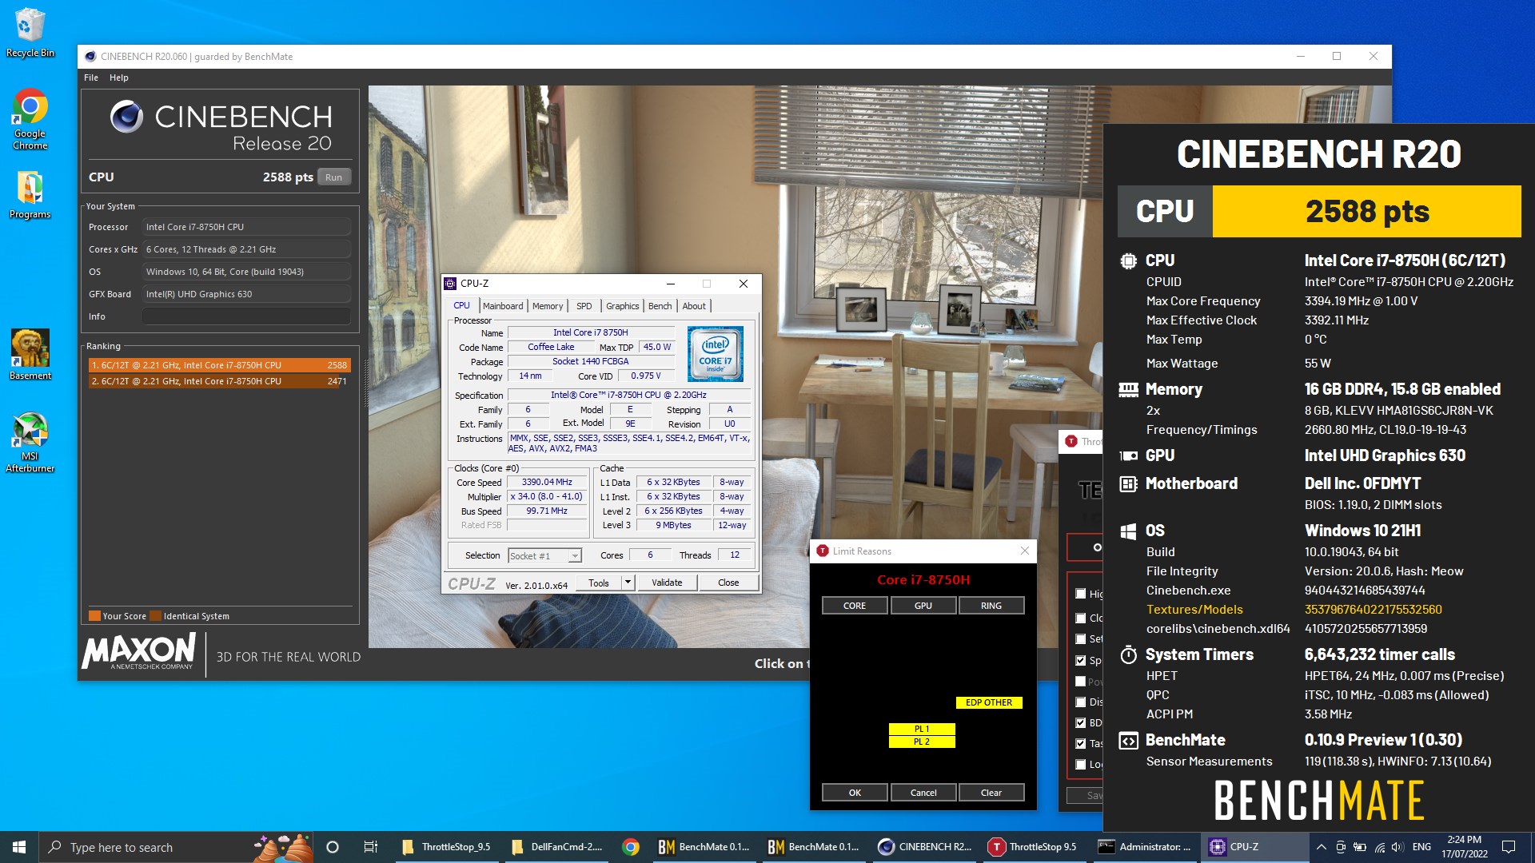The height and width of the screenshot is (863, 1535).
Task: Click the Limit Reasons window ThrottleStop icon
Action: point(822,551)
